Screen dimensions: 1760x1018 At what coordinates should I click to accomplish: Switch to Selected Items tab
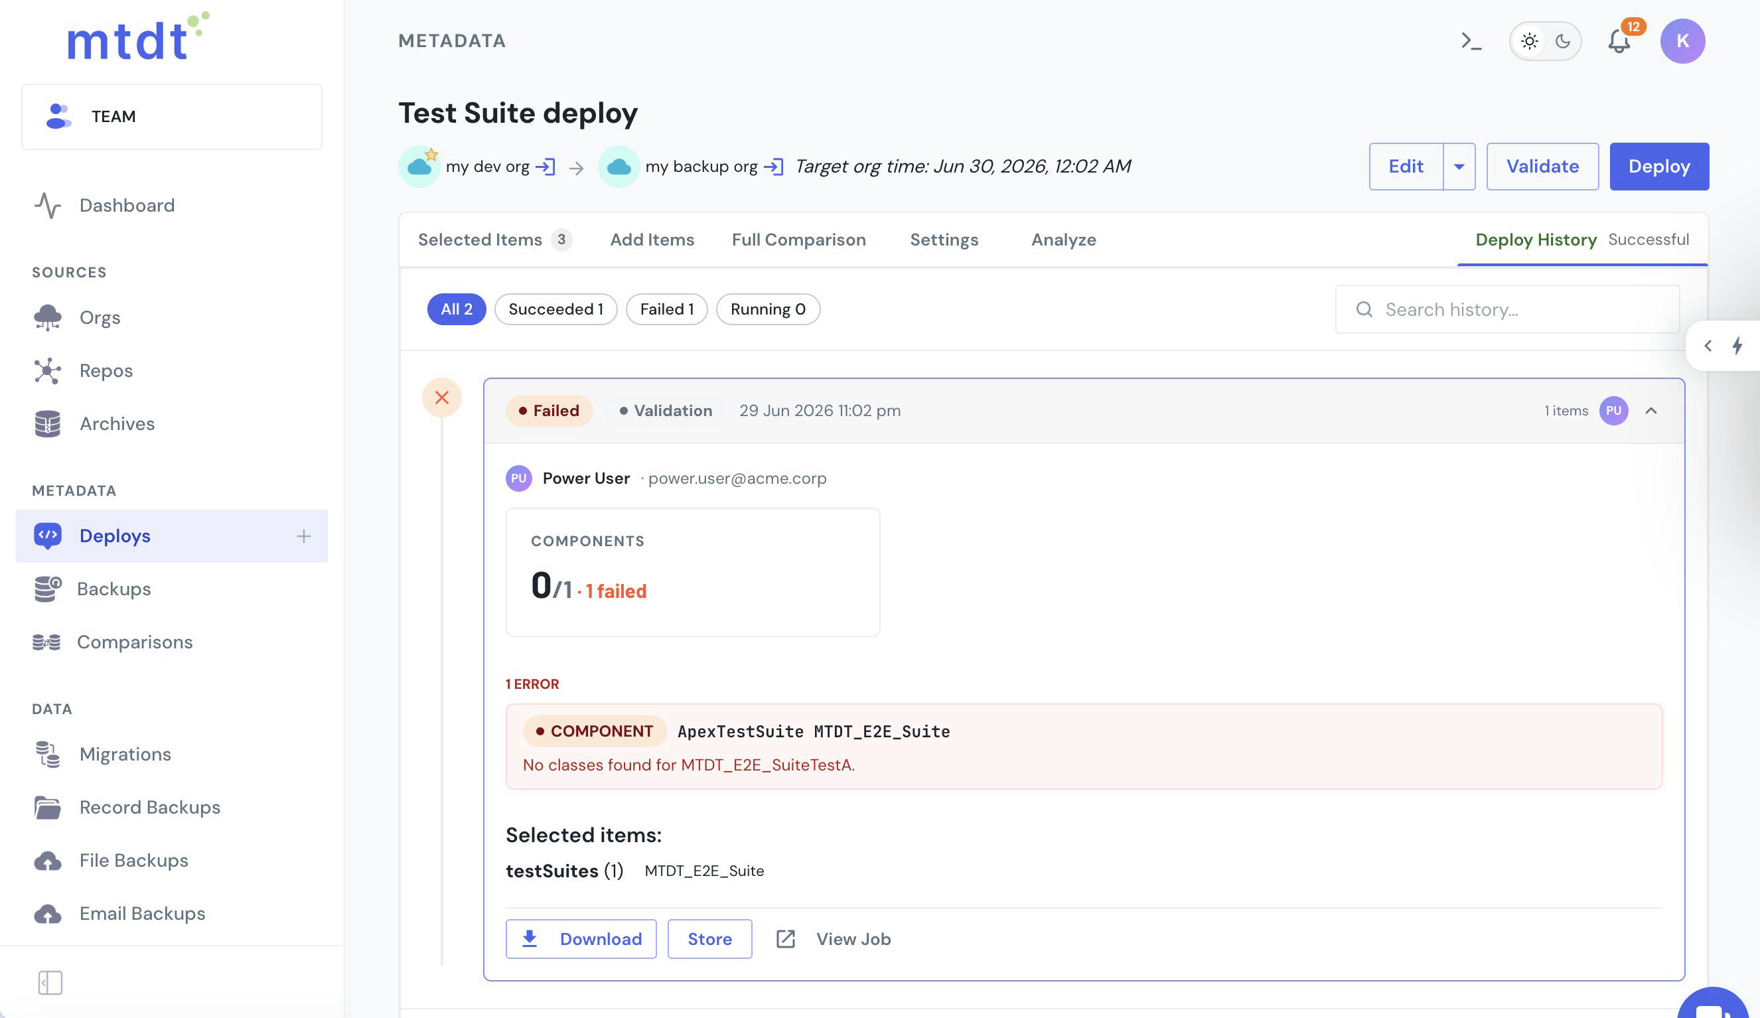point(494,240)
